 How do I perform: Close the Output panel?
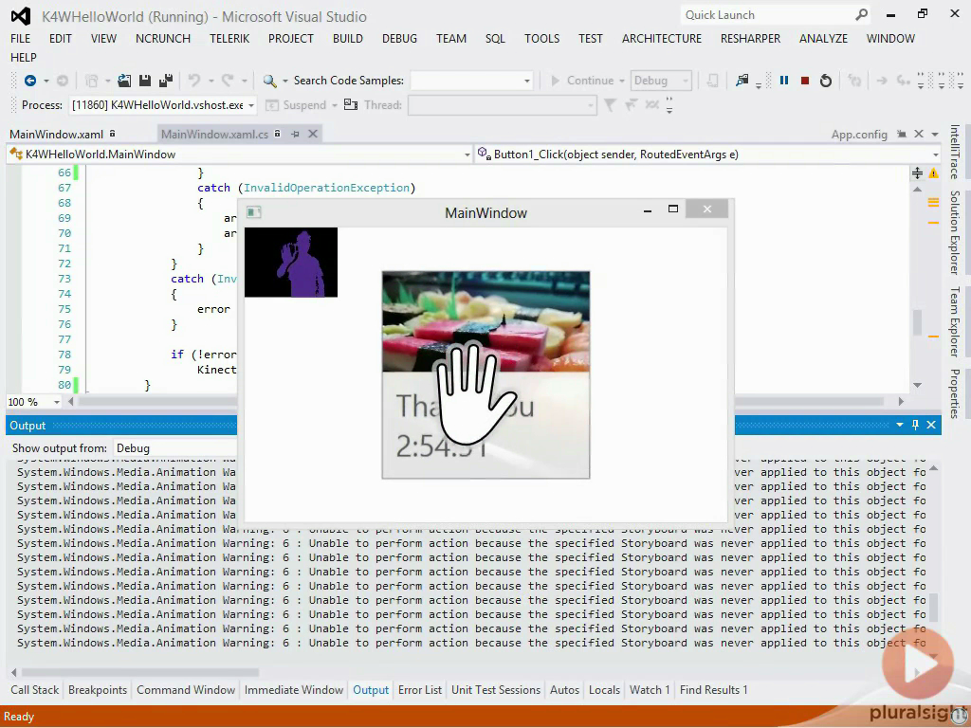click(x=931, y=425)
